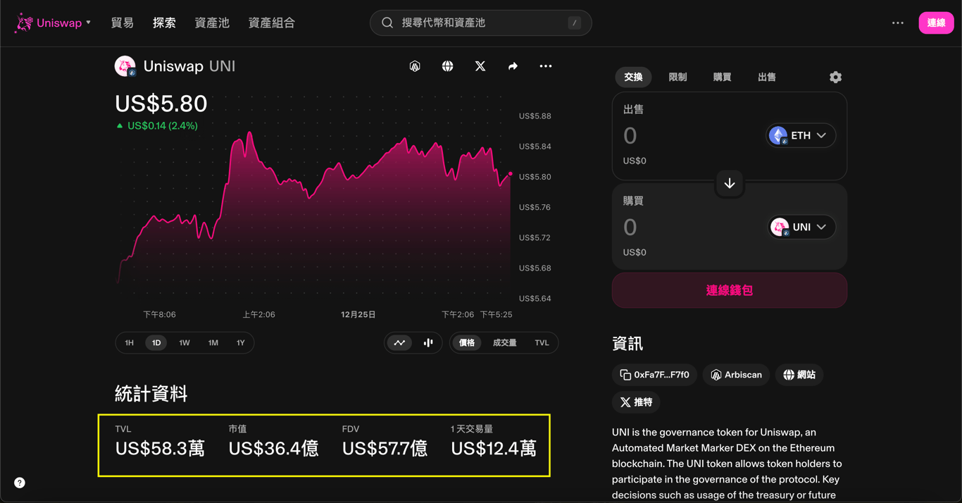Switch to line chart view
This screenshot has height=503, width=962.
(399, 343)
